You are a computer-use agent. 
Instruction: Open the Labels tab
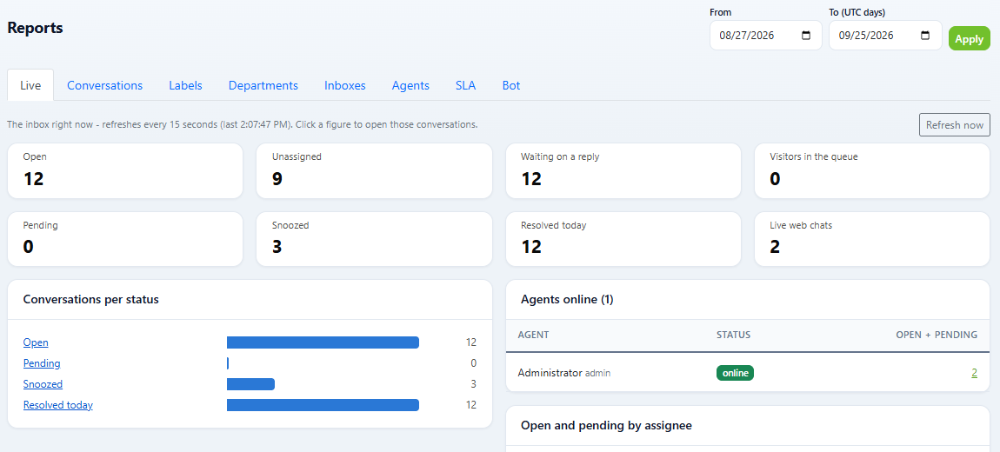185,85
